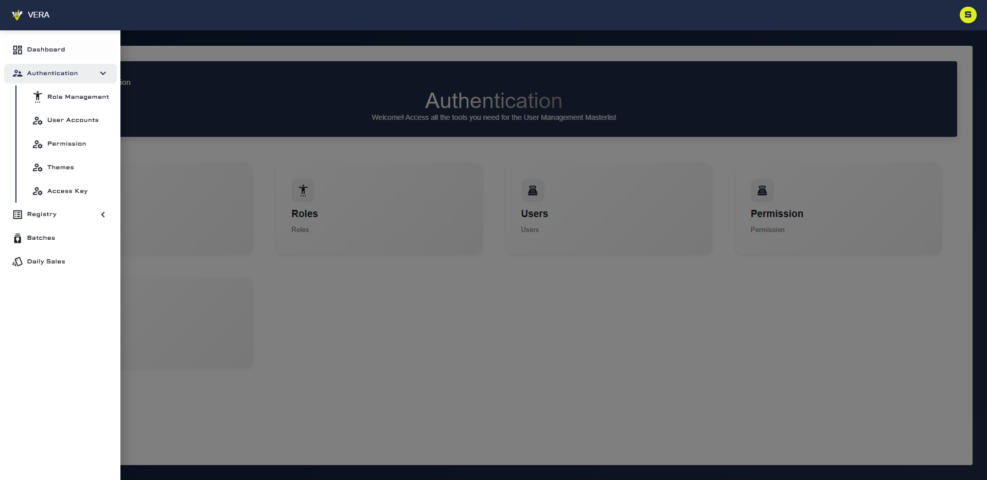Click the icon on the Roles card
This screenshot has height=480, width=987.
(303, 190)
